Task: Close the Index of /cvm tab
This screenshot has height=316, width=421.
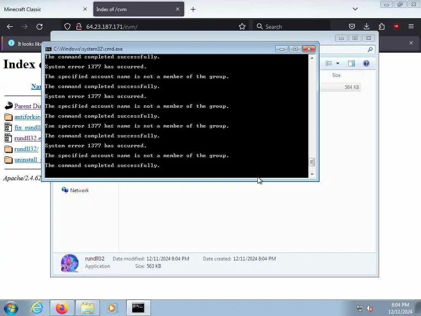Action: pos(178,9)
